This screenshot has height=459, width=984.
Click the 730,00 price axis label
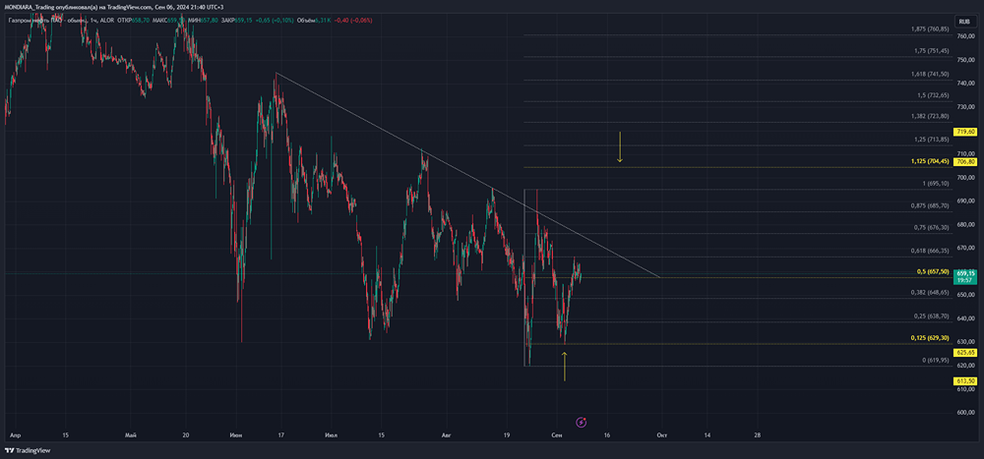(x=965, y=106)
